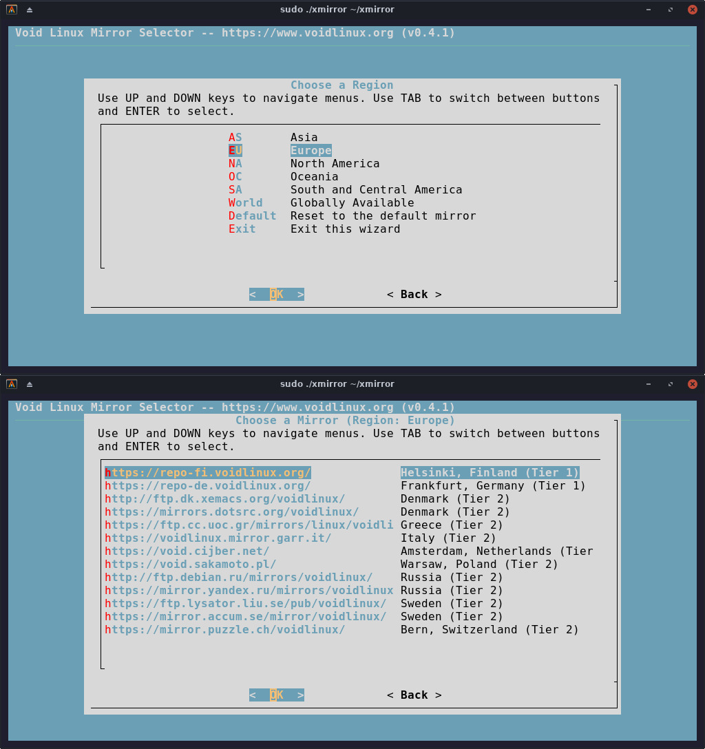Viewport: 705px width, 749px height.
Task: Pick the mirror.puzzle.ch Switzerland mirror
Action: point(225,630)
